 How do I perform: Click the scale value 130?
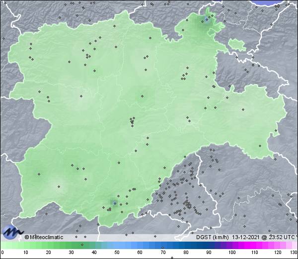[x=294, y=253]
